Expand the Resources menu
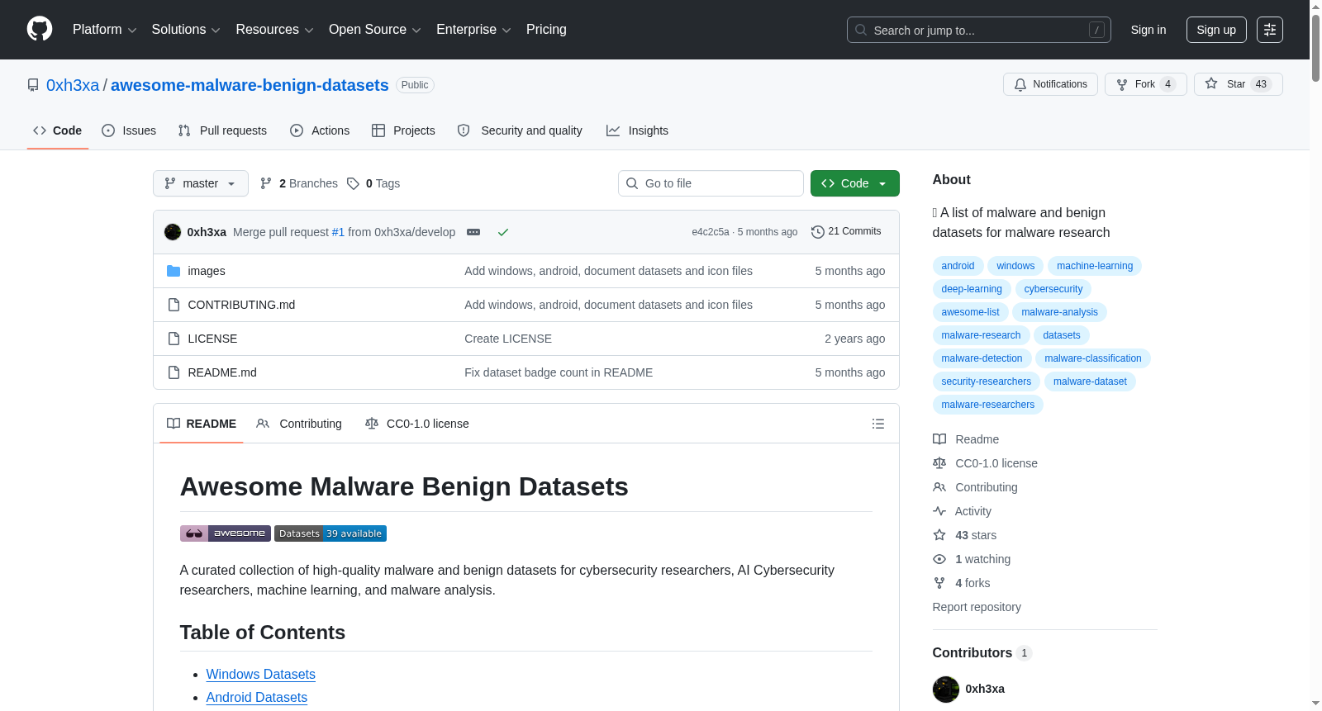The image size is (1322, 711). (274, 30)
